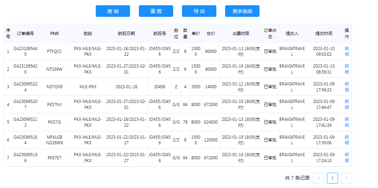Open 明细 details for order ND7GX9
378x188 pixels.
tap(346, 87)
